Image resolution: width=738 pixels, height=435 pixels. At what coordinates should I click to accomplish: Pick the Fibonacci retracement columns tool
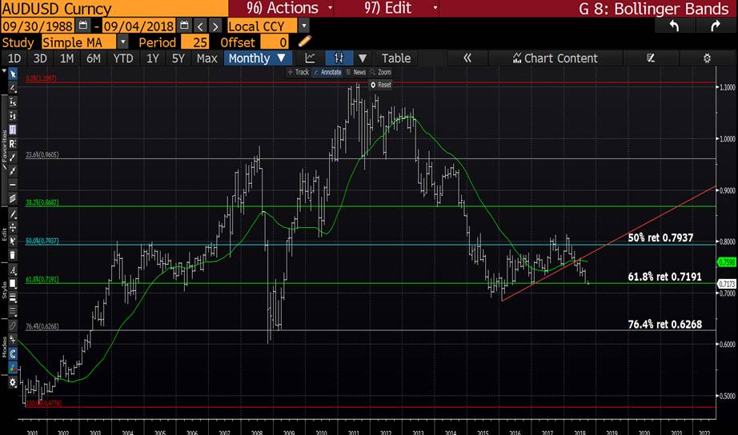13,130
